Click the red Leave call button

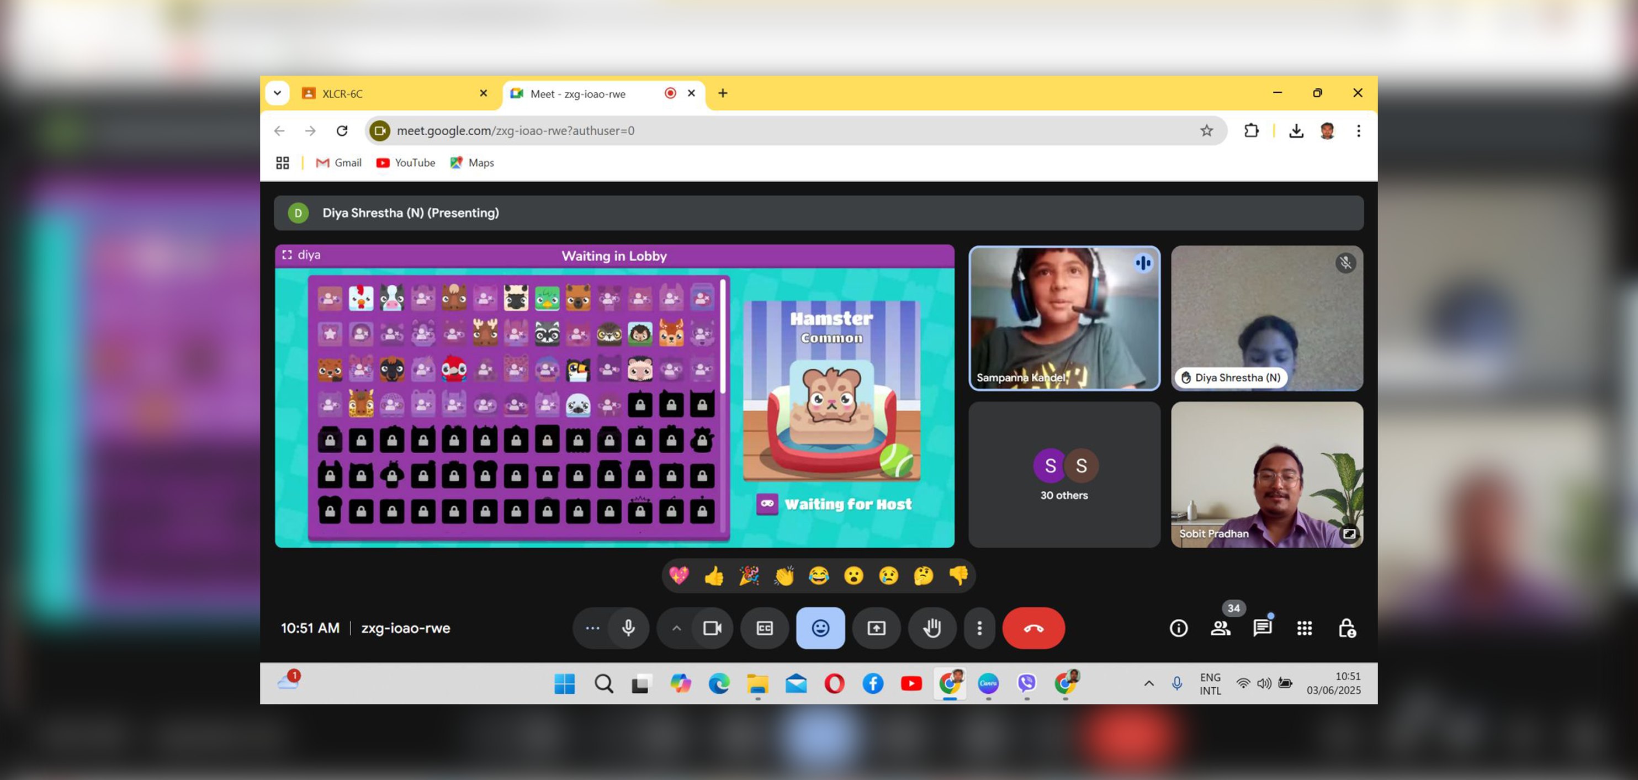[x=1033, y=628]
